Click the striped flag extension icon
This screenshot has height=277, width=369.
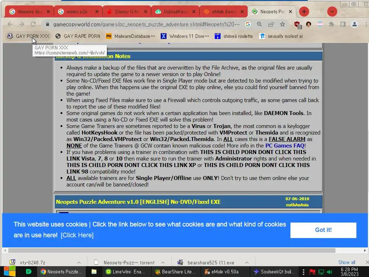pos(320,24)
